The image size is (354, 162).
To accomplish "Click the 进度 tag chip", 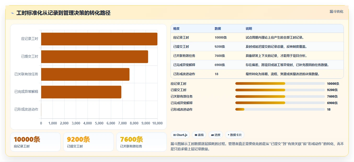I will tap(216, 135).
